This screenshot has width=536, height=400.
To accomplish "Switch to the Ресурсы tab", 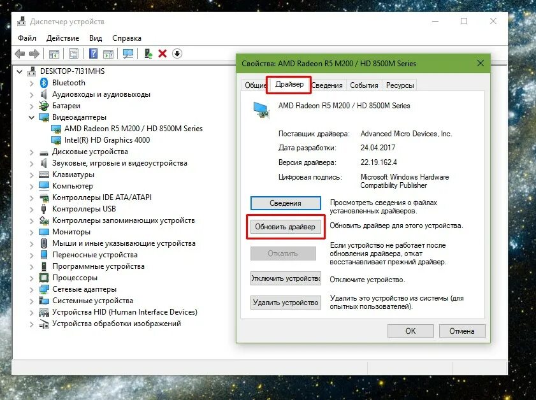I will click(x=400, y=85).
